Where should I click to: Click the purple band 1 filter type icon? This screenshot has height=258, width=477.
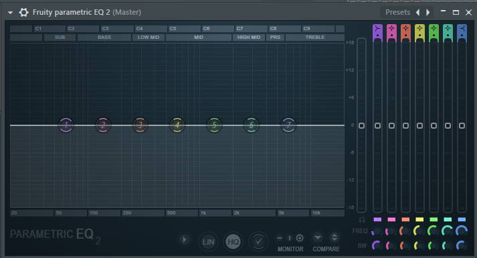(377, 31)
